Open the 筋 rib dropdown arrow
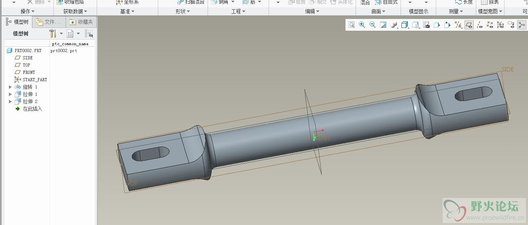 coord(259,2)
